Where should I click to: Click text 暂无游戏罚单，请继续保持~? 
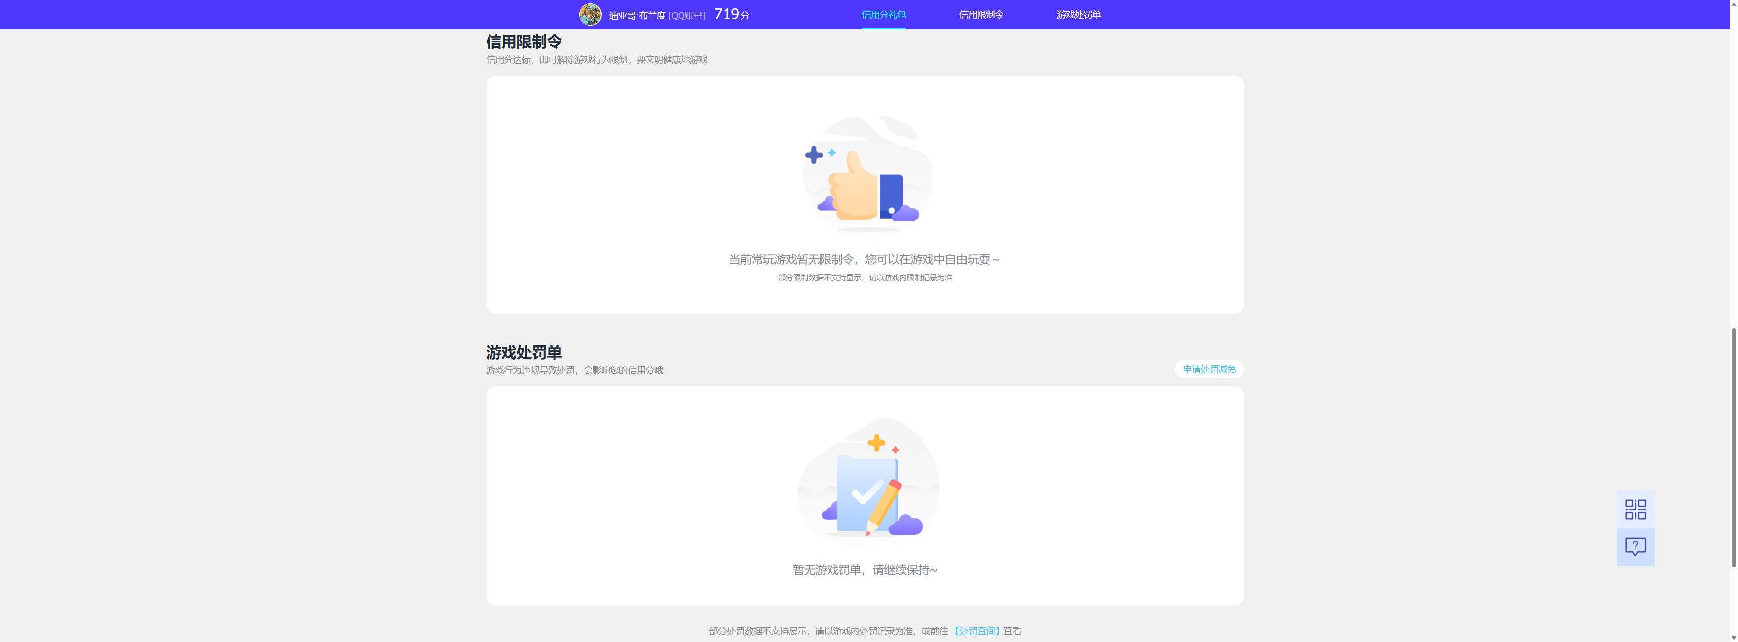(x=865, y=570)
